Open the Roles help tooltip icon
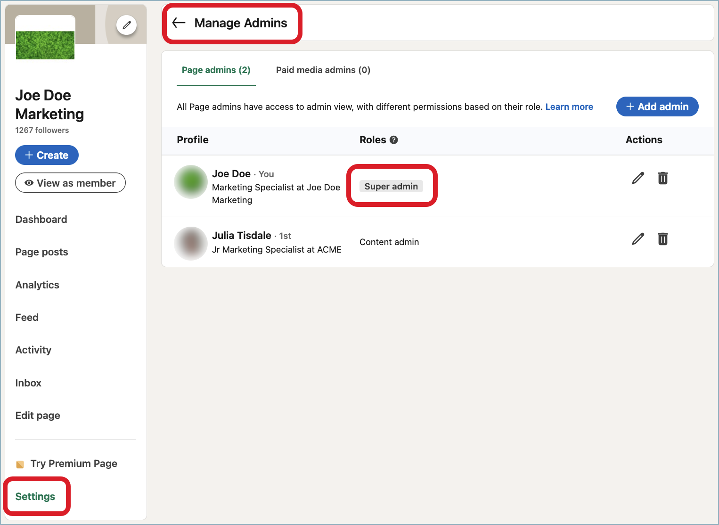The width and height of the screenshot is (719, 525). point(394,139)
